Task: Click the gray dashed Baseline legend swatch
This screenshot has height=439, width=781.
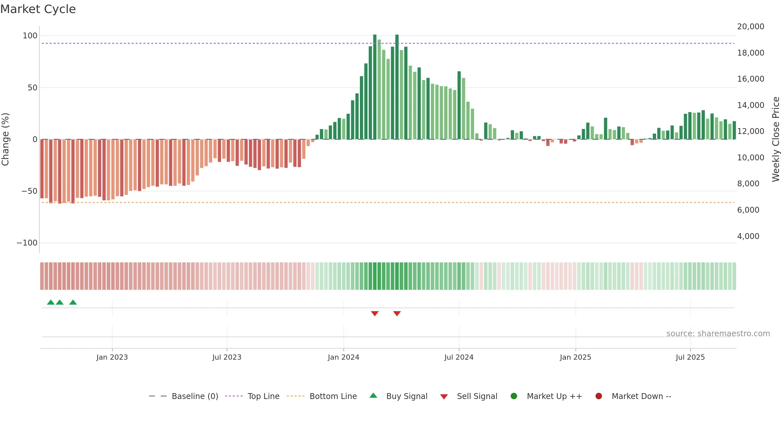Action: 158,396
